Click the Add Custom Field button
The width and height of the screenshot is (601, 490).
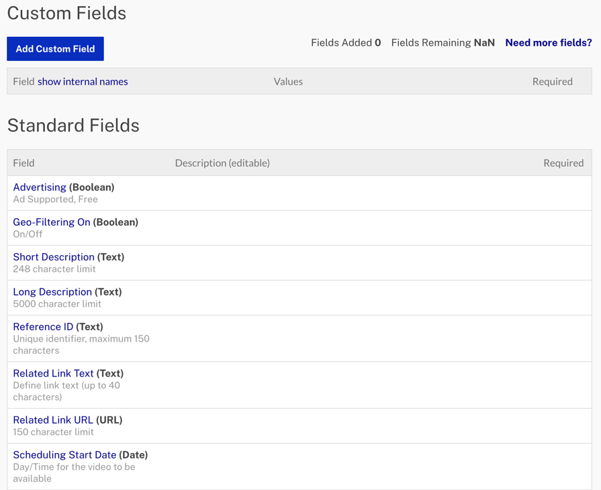point(55,48)
